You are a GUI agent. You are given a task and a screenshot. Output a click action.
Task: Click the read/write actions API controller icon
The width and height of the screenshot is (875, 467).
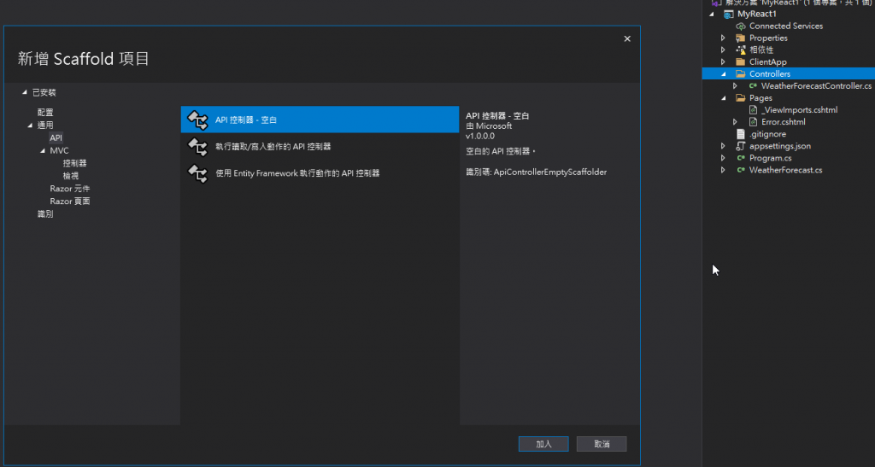(x=197, y=147)
